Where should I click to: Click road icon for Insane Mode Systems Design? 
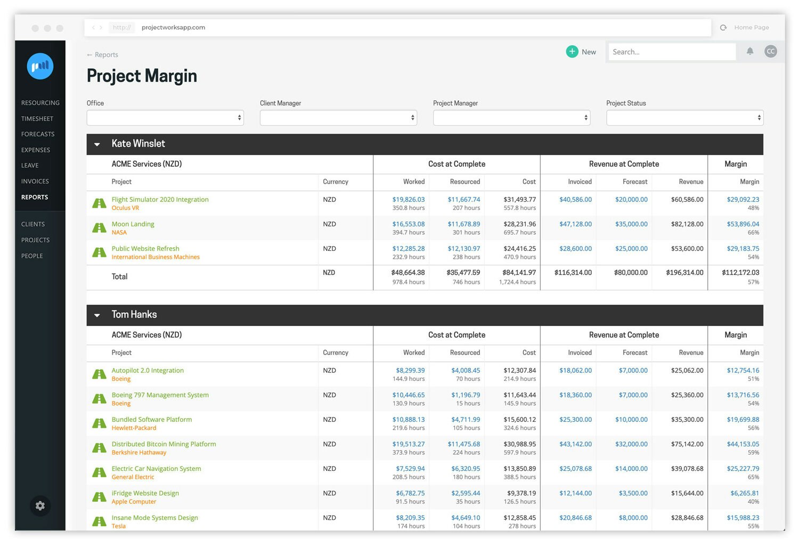coord(99,521)
